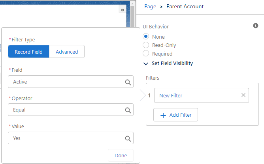Remove the New Filter with X icon
The width and height of the screenshot is (264, 164).
coord(243,95)
